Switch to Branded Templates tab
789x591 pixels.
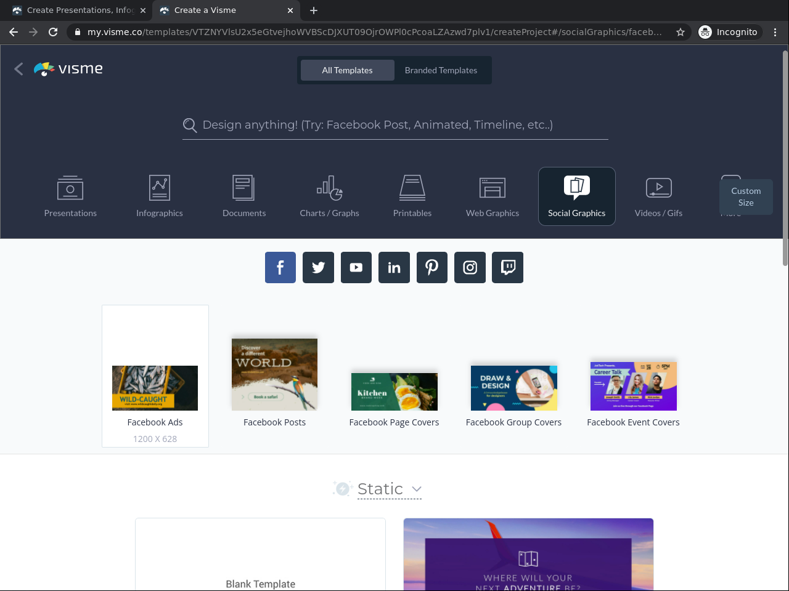pos(441,70)
